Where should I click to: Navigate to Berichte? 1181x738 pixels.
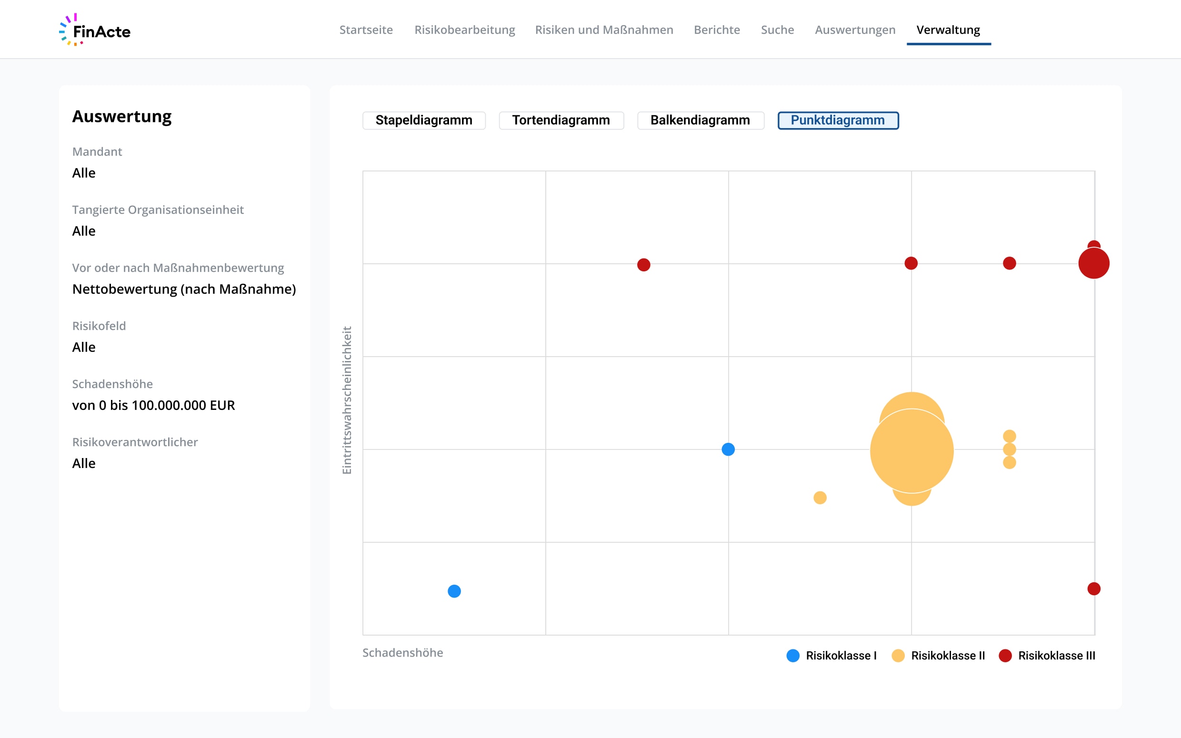(716, 30)
